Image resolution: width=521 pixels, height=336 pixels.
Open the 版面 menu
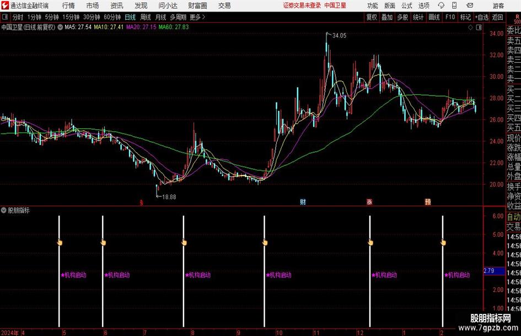click(389, 6)
